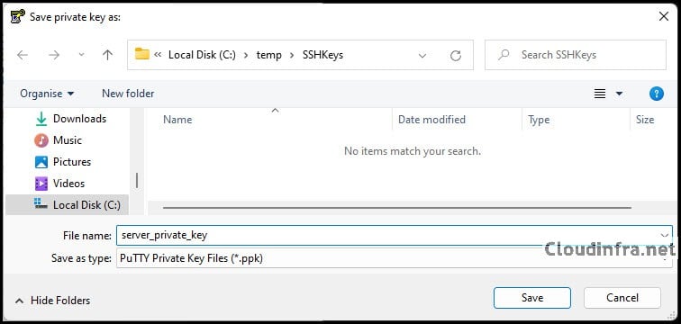Go back using the back arrow
Image resolution: width=681 pixels, height=324 pixels.
click(23, 55)
